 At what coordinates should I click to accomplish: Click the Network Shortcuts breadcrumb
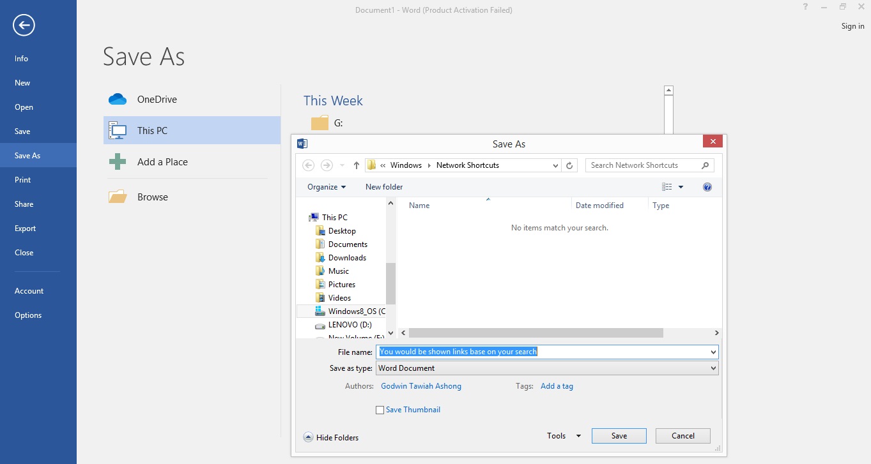(468, 165)
